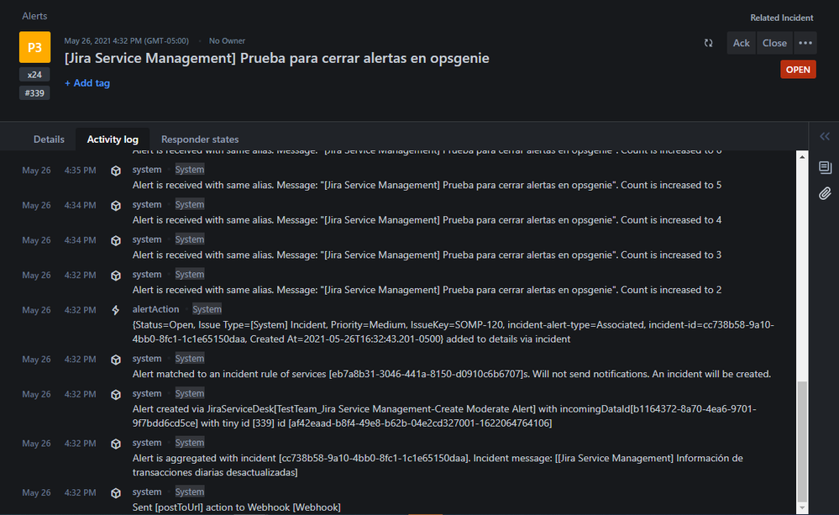Click the P3 priority badge

tap(34, 47)
